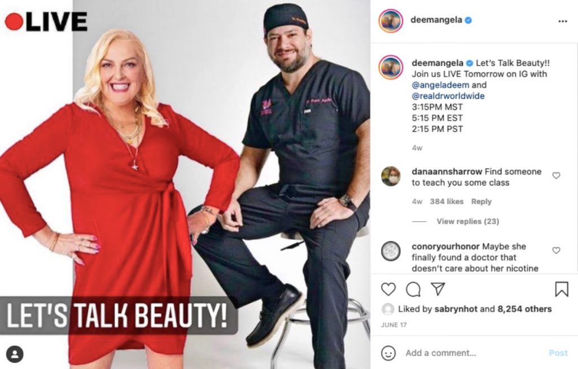578x369 pixels.
Task: Save post with bookmark icon
Action: 562,289
